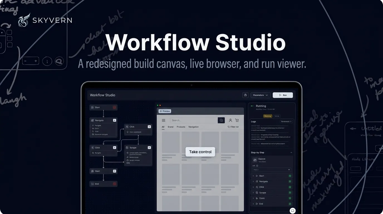Viewport: 383px width, 214px height.
Task: Click green status badge on Start step row
Action: coord(290,176)
